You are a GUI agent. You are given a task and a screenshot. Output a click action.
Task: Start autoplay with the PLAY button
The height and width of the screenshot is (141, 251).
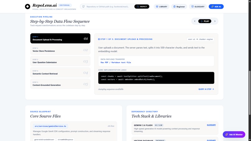[x=205, y=21]
